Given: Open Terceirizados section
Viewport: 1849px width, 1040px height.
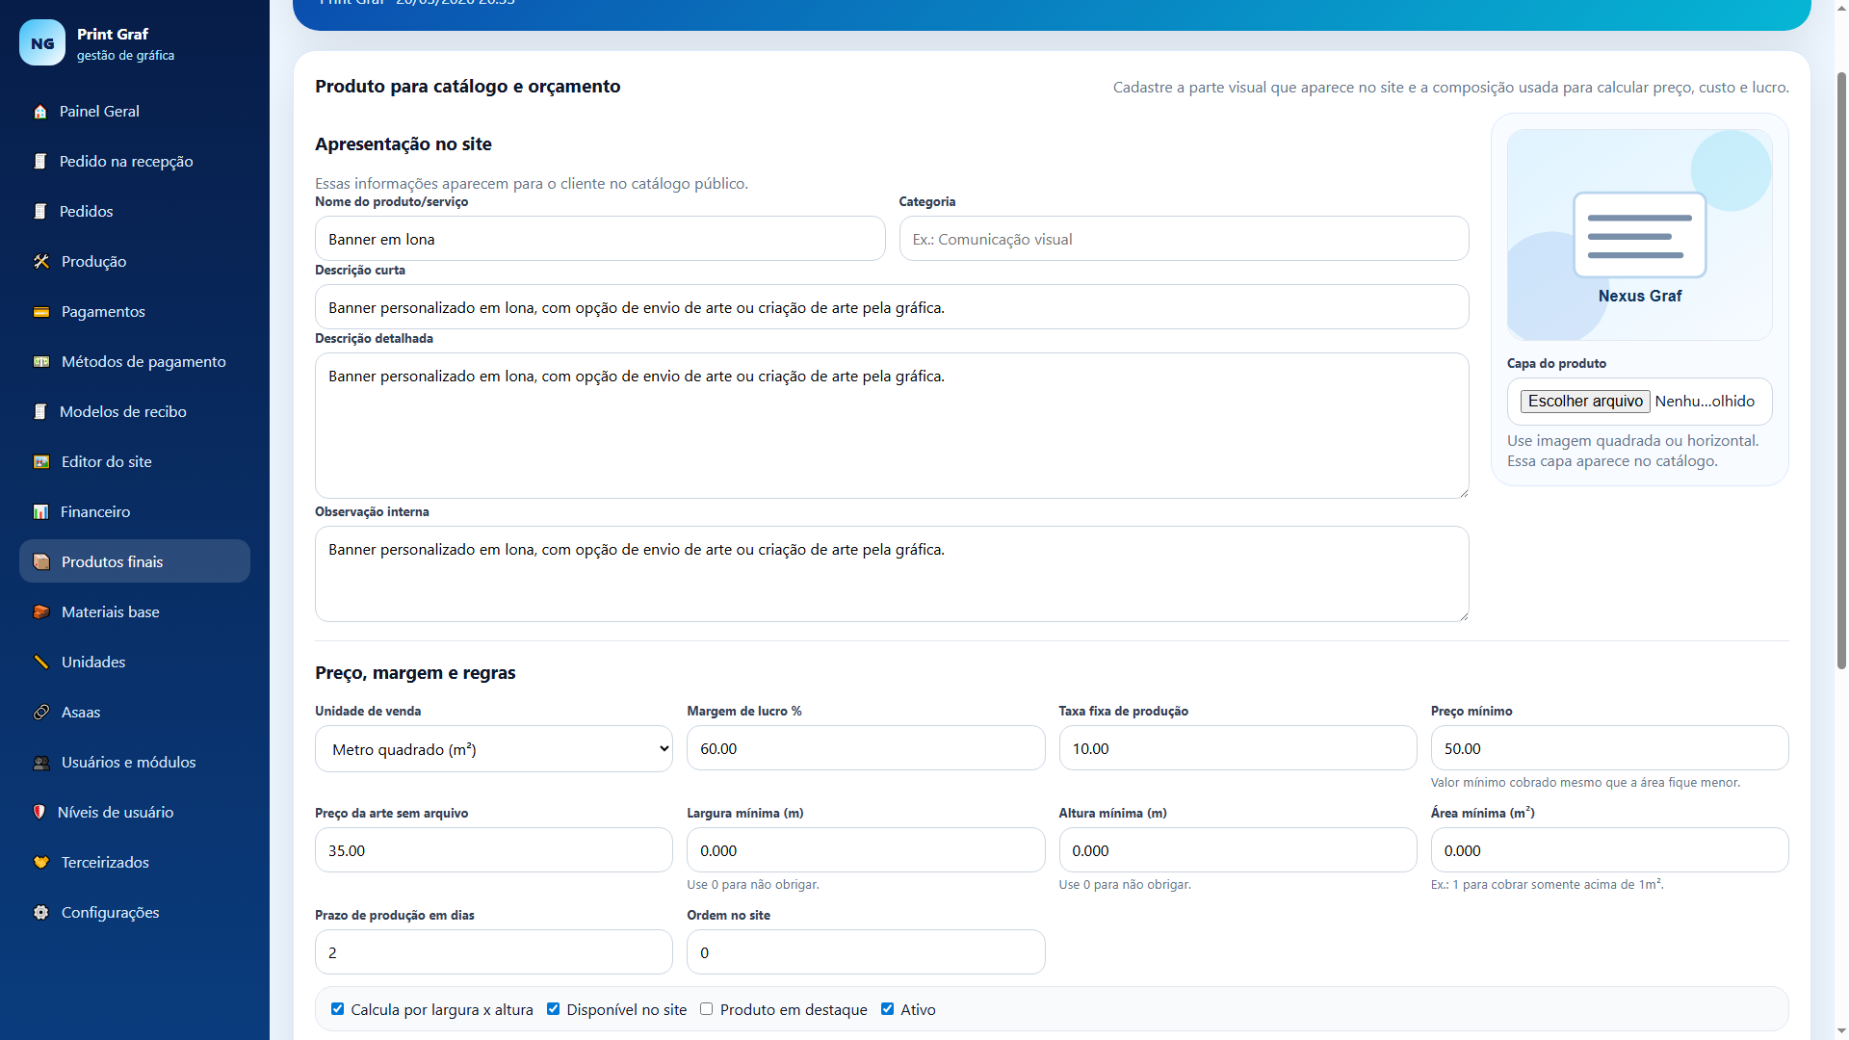Looking at the screenshot, I should pos(135,863).
